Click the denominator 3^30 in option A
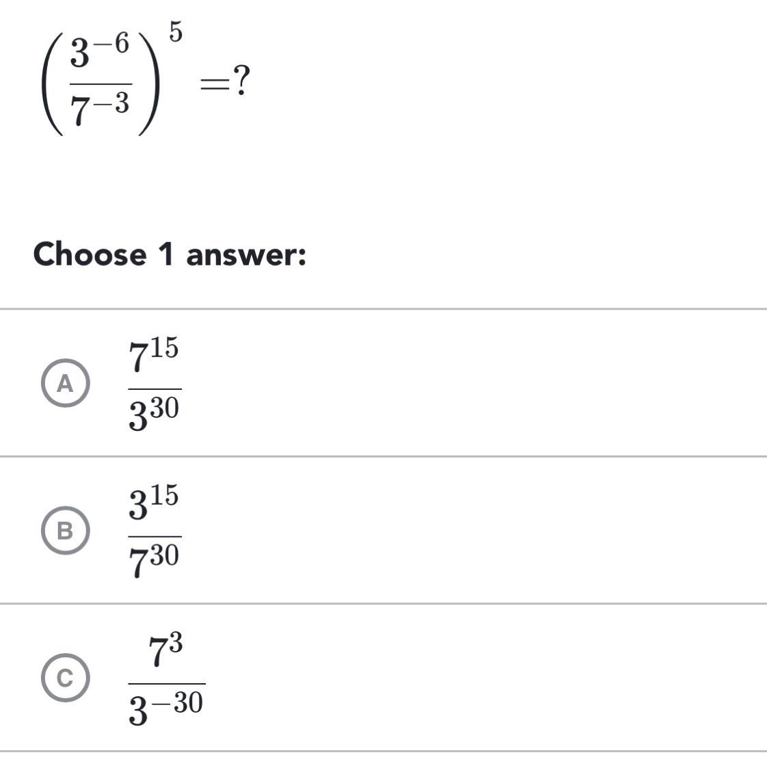Image resolution: width=767 pixels, height=768 pixels. pos(154,414)
